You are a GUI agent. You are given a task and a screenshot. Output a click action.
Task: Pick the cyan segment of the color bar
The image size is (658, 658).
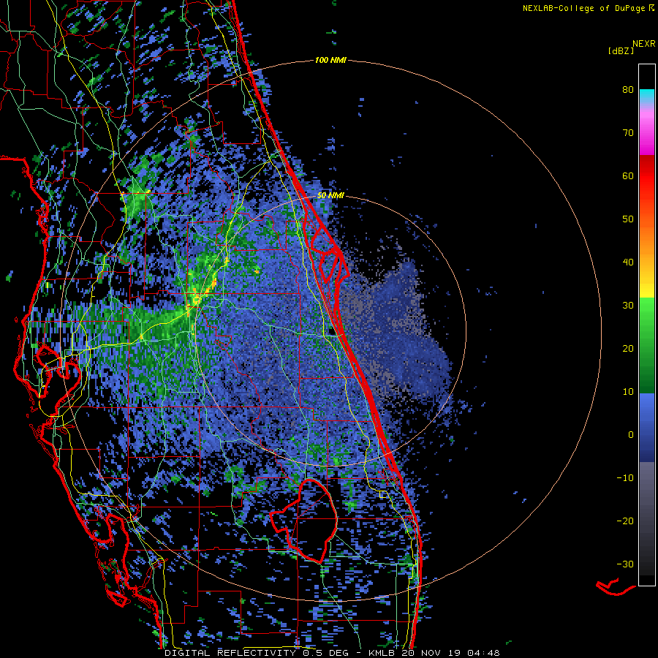pyautogui.click(x=647, y=94)
